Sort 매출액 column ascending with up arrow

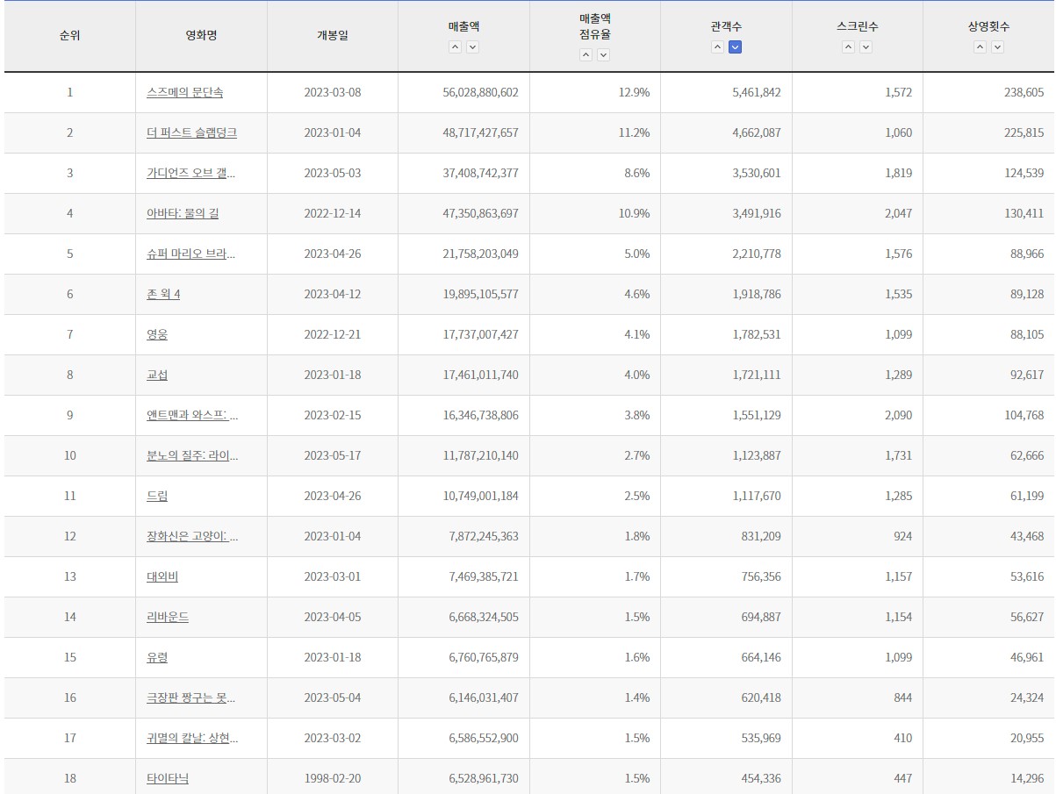[x=455, y=47]
